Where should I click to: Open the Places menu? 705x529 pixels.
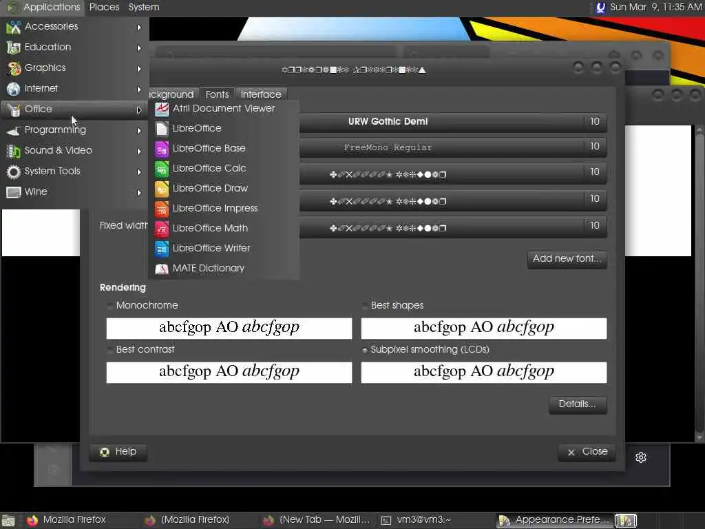coord(105,7)
